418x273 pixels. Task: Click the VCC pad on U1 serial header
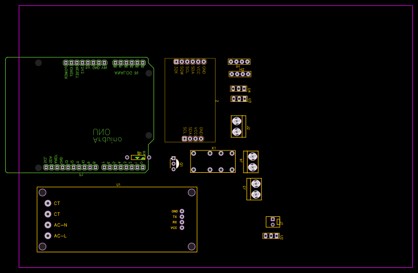(x=182, y=228)
